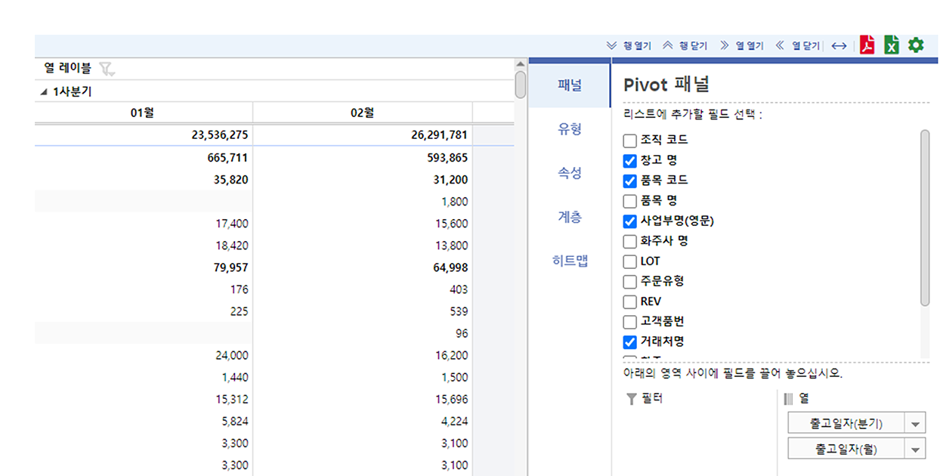Check the 화주사 명 field checkbox
Viewport: 943px width, 476px height.
tap(629, 242)
